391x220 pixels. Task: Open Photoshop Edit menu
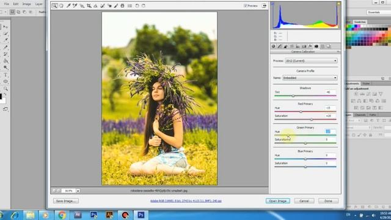16,4
